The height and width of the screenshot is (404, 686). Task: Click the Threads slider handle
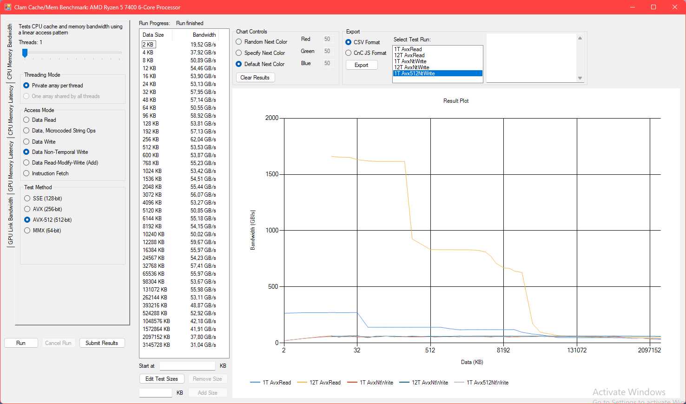[25, 53]
